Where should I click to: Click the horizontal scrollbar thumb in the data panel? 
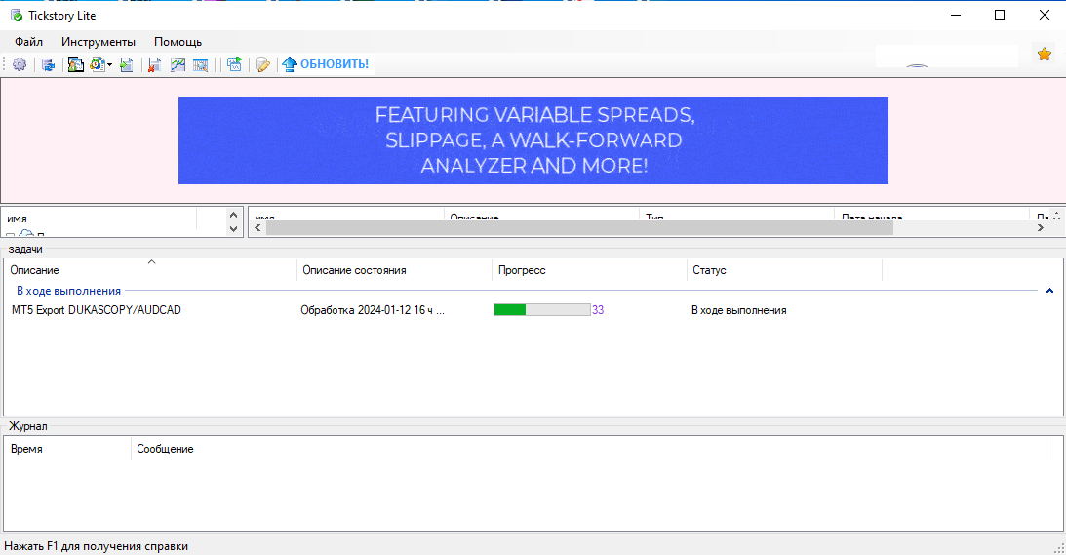[x=579, y=228]
